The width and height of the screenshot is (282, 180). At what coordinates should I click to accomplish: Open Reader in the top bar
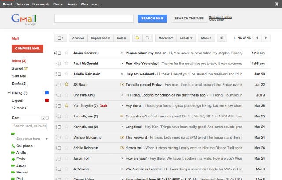point(72,4)
